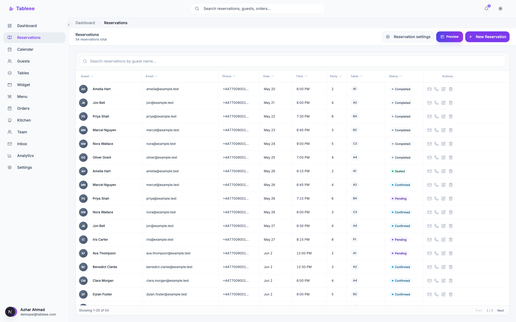This screenshot has height=322, width=516.
Task: Open Kitchen page
Action: point(34,120)
